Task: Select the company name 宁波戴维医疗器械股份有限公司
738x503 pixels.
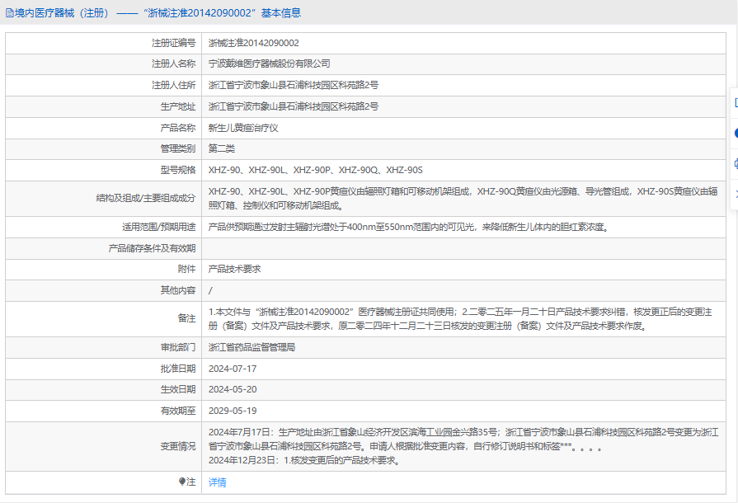Action: (269, 63)
